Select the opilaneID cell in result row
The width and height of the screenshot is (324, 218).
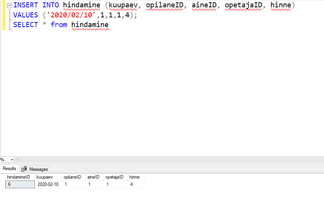74,184
